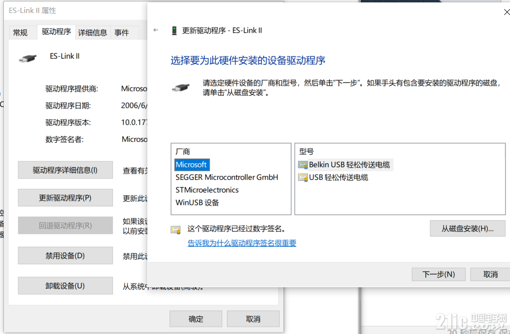Click the 下一步(N) button
The image size is (510, 334).
pyautogui.click(x=439, y=274)
